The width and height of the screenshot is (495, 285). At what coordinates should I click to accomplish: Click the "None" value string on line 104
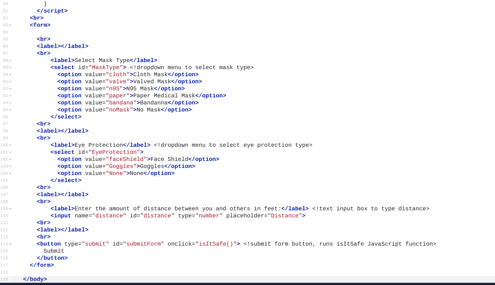pos(116,174)
